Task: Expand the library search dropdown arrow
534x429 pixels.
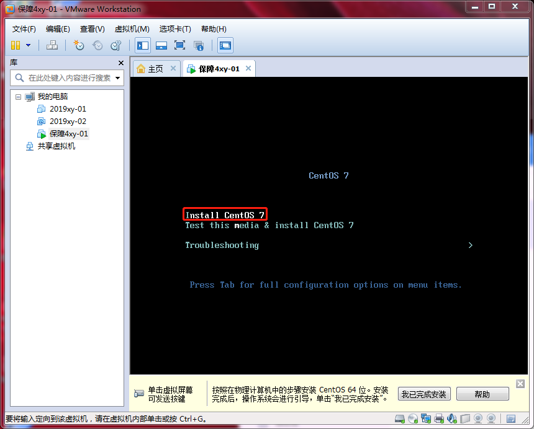Action: point(118,78)
